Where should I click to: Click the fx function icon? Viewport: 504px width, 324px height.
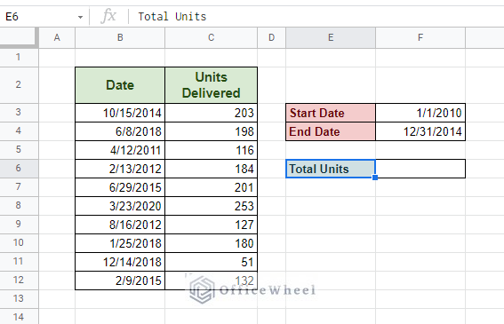(x=108, y=16)
